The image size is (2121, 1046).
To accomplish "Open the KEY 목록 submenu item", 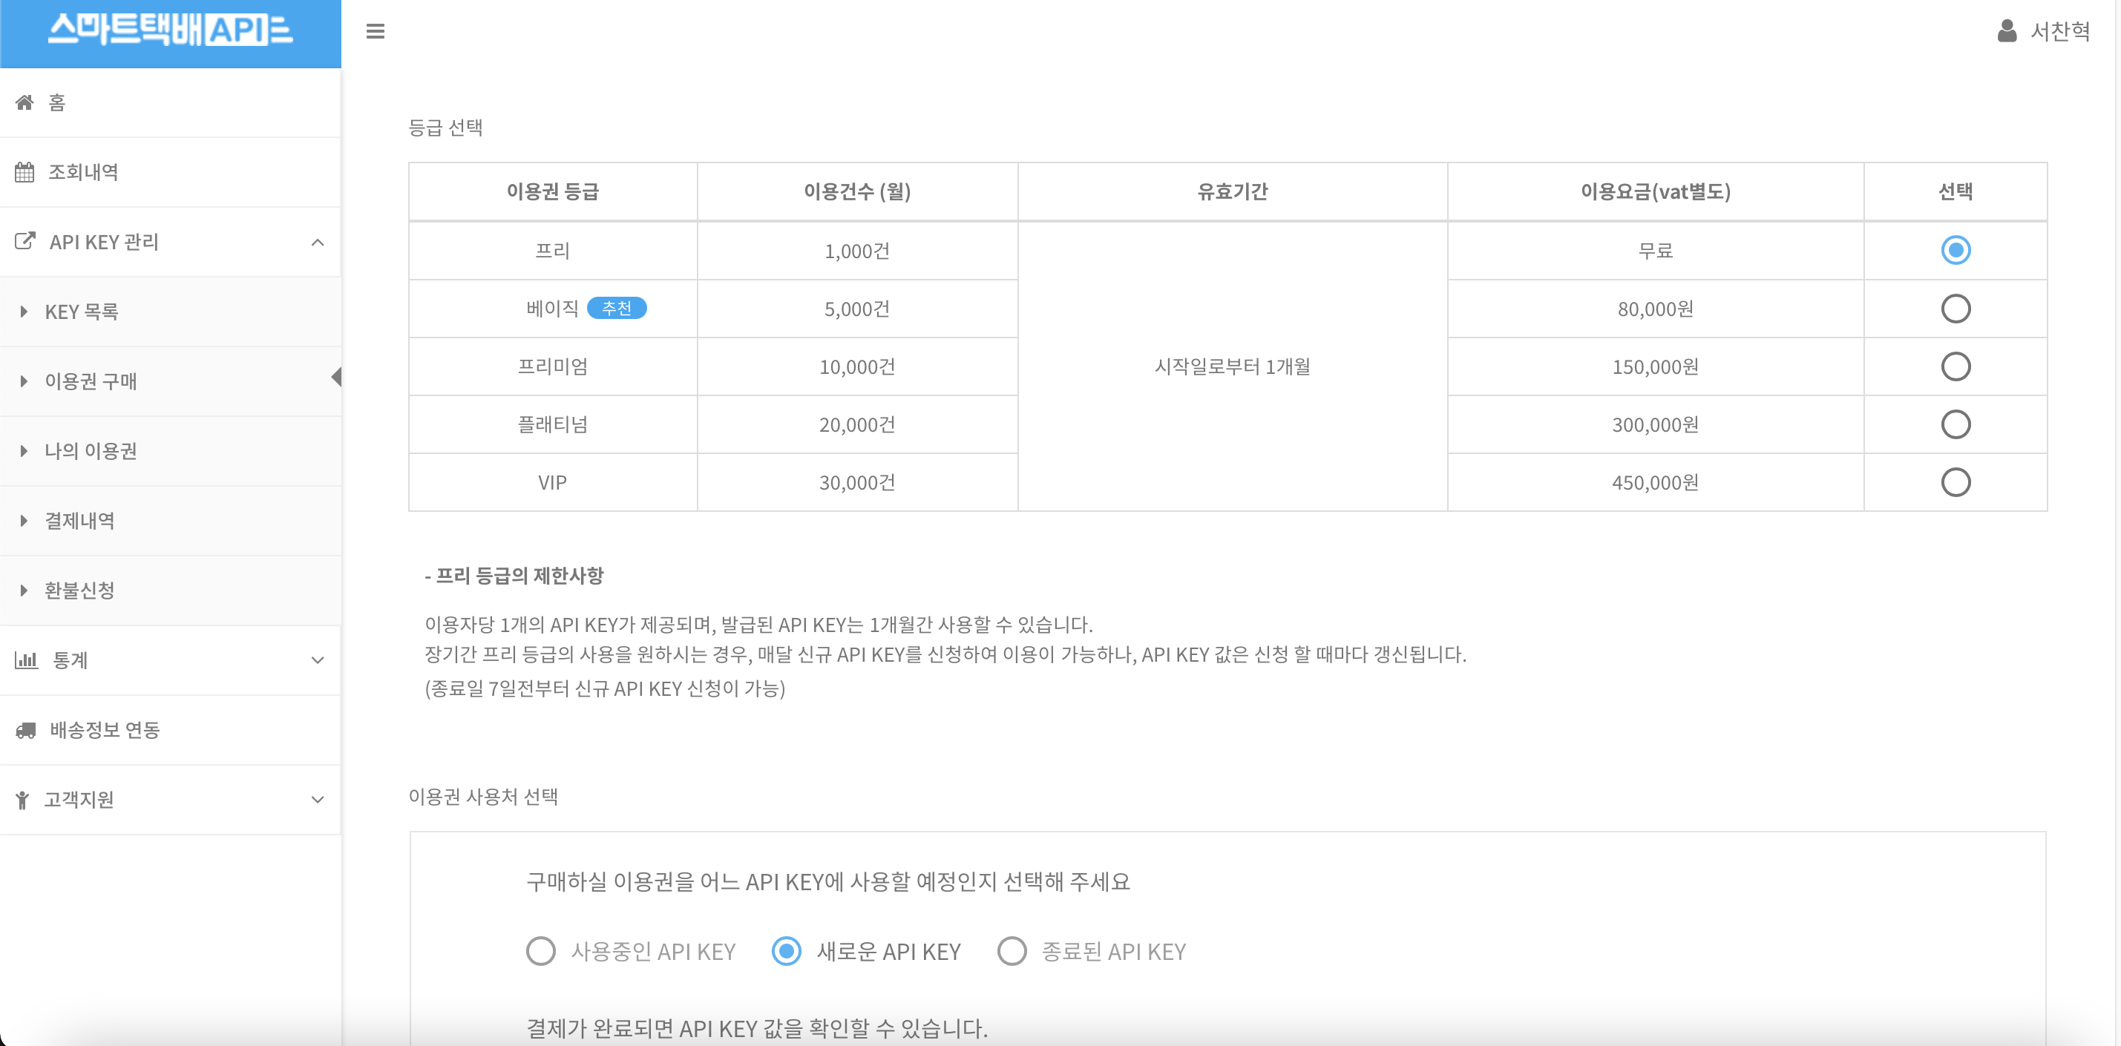I will (82, 312).
